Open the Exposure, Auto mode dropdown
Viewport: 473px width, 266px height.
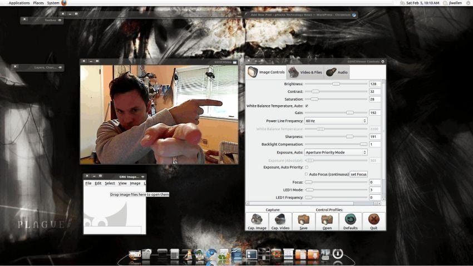(336, 152)
